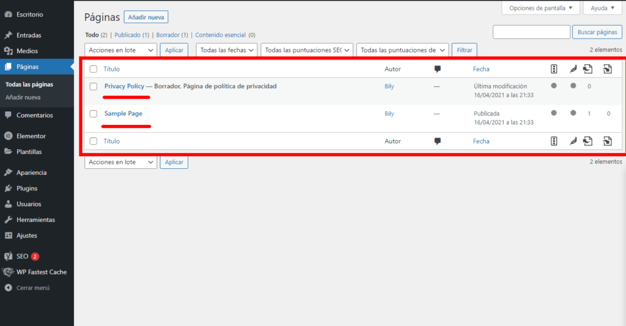Check the select-all checkbox in table footer
The width and height of the screenshot is (626, 326).
[94, 141]
